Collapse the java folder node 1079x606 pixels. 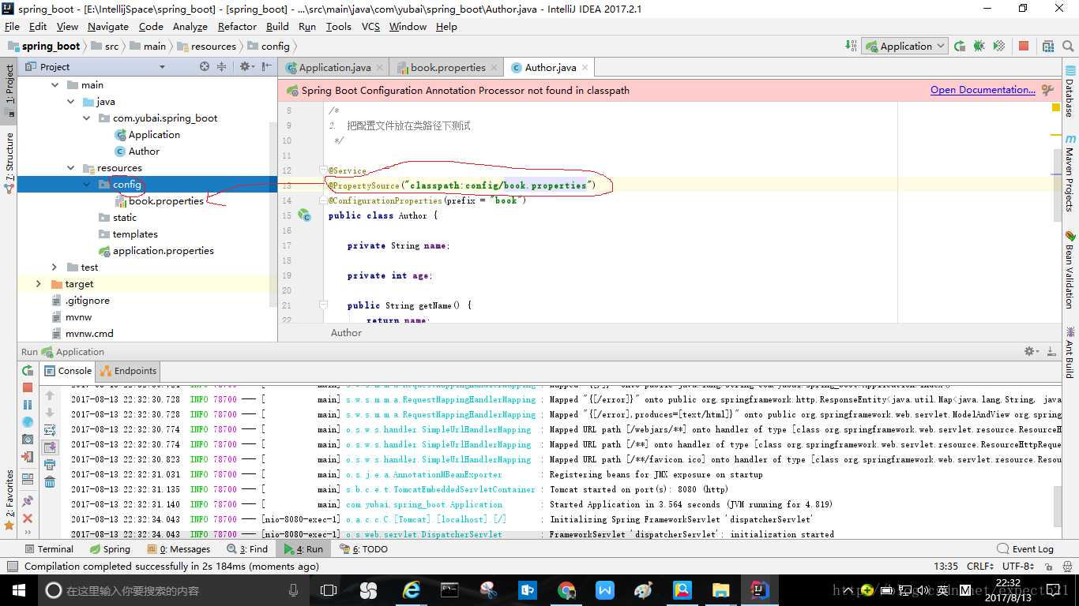pyautogui.click(x=71, y=102)
